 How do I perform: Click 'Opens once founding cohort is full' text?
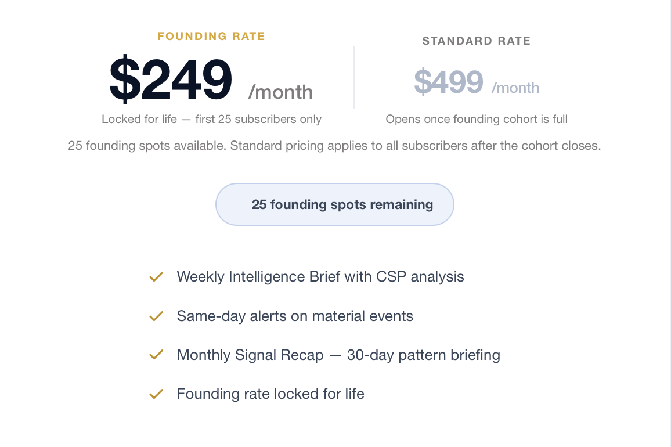[x=476, y=119]
